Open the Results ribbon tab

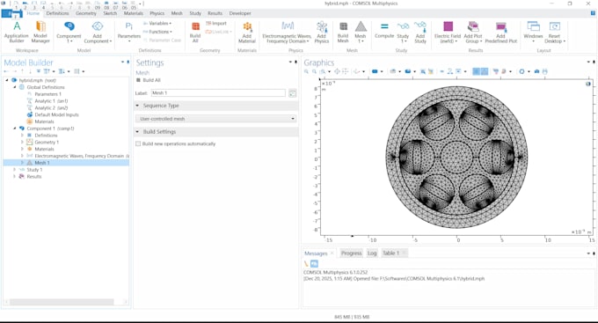(x=215, y=13)
